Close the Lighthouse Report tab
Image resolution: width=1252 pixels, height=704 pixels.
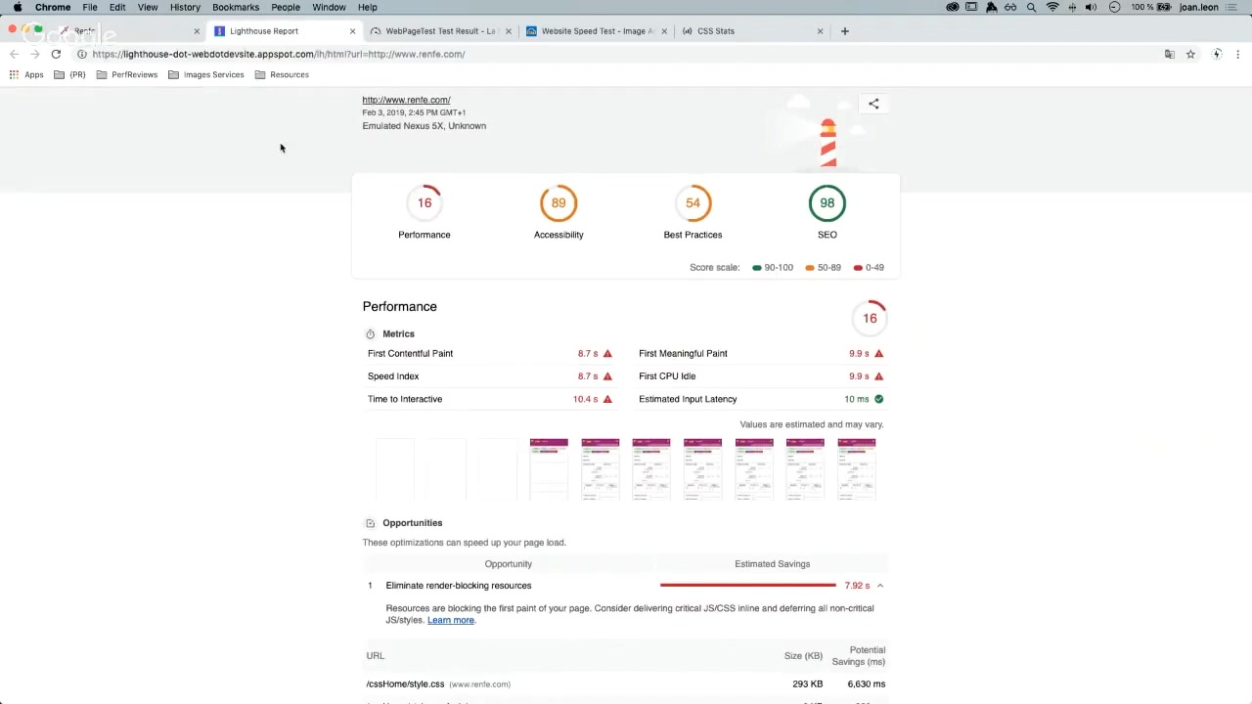[x=353, y=31]
